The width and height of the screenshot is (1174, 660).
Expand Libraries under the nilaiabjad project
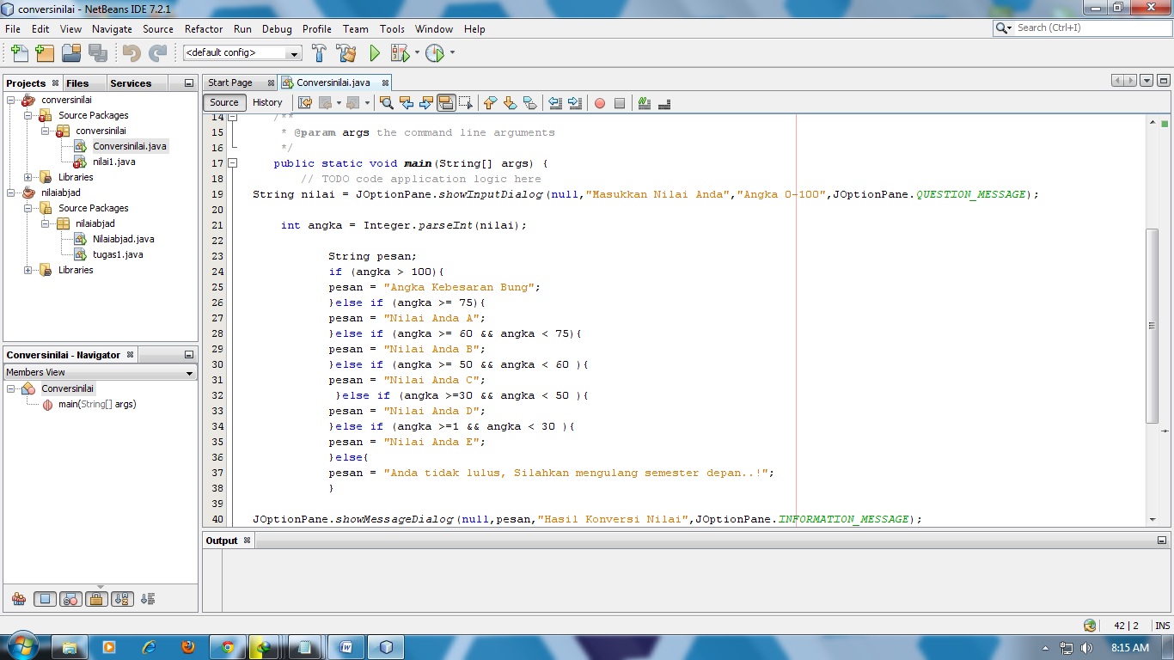28,270
